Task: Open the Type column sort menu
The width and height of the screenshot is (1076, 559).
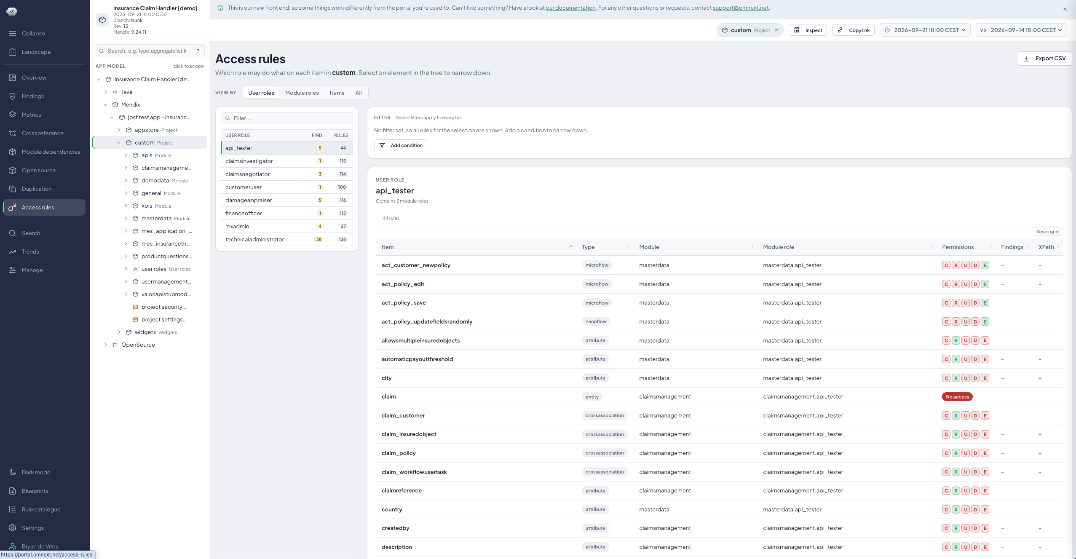Action: pos(629,247)
